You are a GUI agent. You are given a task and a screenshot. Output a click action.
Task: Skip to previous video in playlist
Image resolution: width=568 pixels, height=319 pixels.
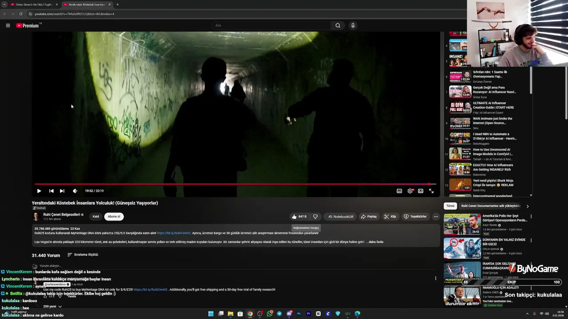pyautogui.click(x=51, y=191)
